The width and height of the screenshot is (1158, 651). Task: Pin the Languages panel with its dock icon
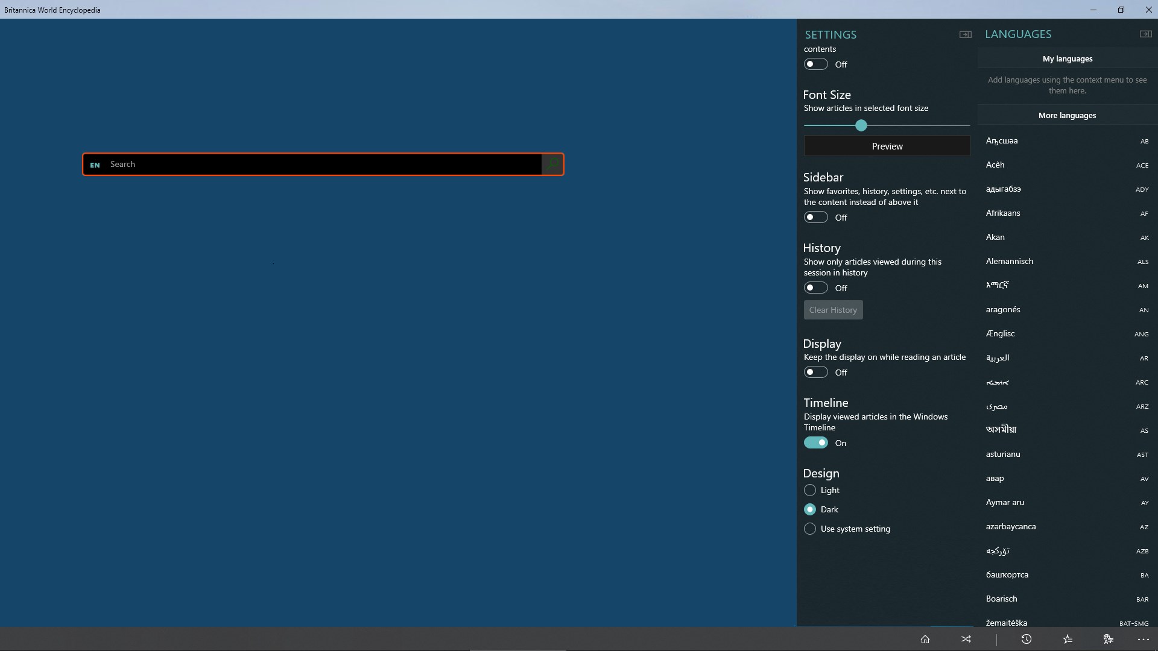coord(1144,34)
